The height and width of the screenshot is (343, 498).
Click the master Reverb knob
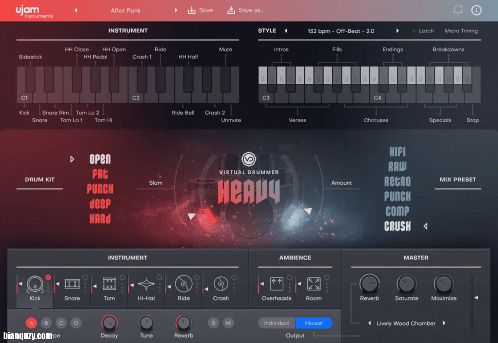369,284
